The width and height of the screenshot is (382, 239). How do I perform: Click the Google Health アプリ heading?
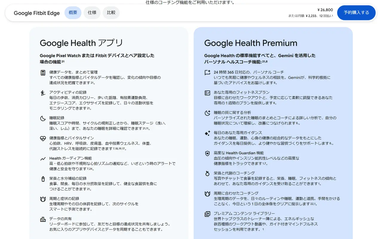tap(81, 43)
